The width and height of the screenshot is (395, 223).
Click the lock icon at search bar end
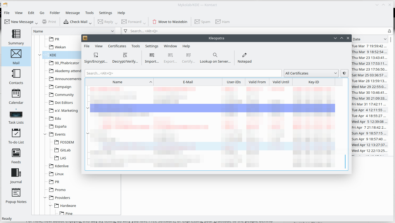coord(389,31)
